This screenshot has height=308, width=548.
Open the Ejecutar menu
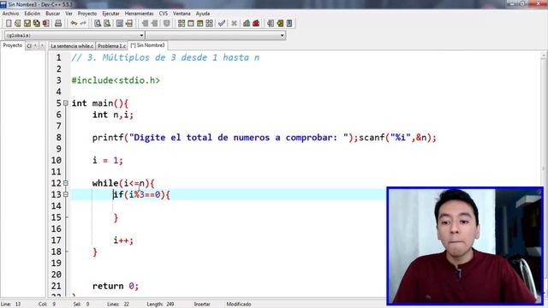tap(110, 14)
